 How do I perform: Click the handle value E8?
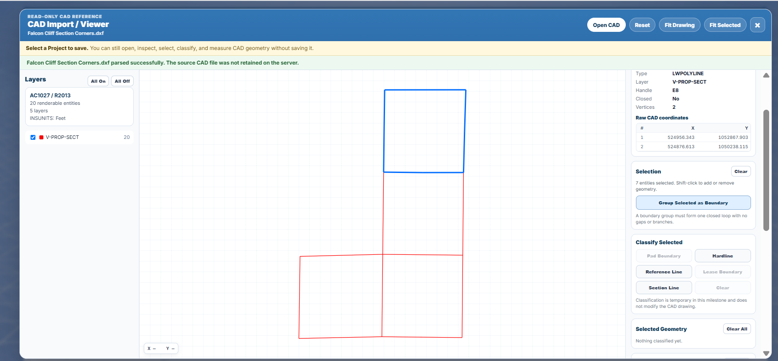point(675,90)
